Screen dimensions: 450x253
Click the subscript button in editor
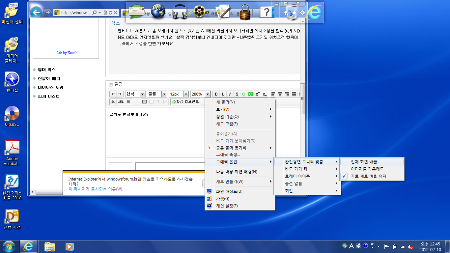265,94
